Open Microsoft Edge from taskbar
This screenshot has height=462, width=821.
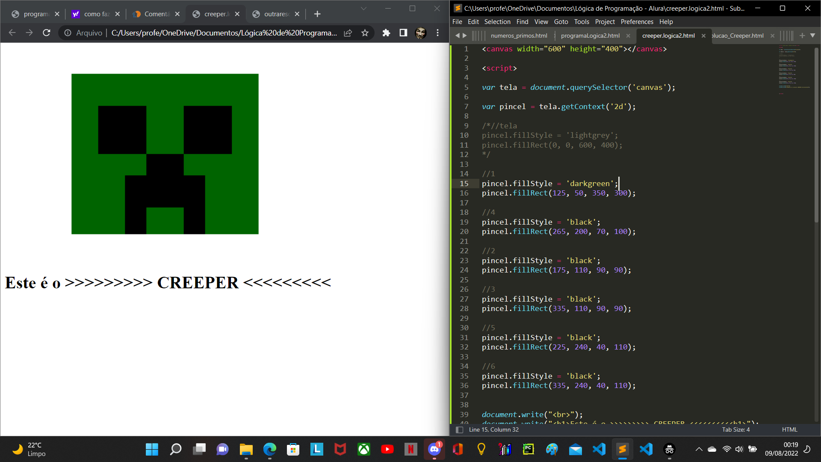coord(269,449)
